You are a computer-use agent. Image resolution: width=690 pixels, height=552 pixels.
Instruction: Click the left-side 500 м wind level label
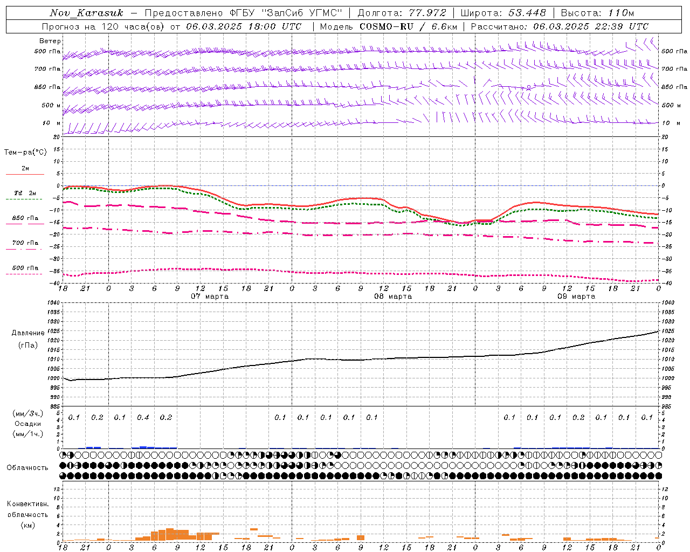pos(52,105)
